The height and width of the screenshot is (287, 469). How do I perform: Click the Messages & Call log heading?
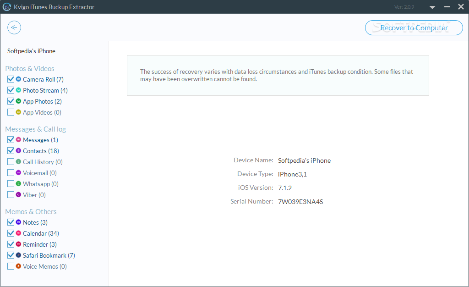tap(35, 129)
